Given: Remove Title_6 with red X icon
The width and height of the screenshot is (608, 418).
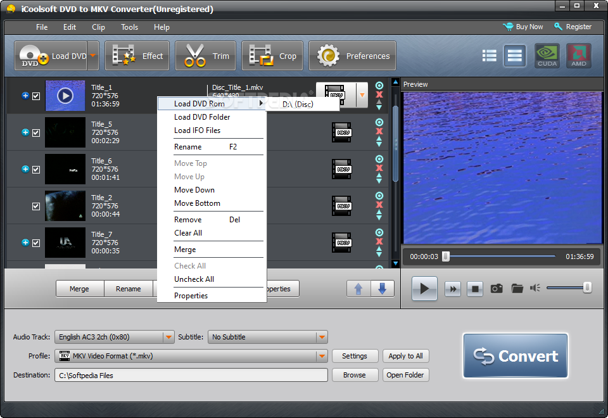Looking at the screenshot, I should (379, 168).
